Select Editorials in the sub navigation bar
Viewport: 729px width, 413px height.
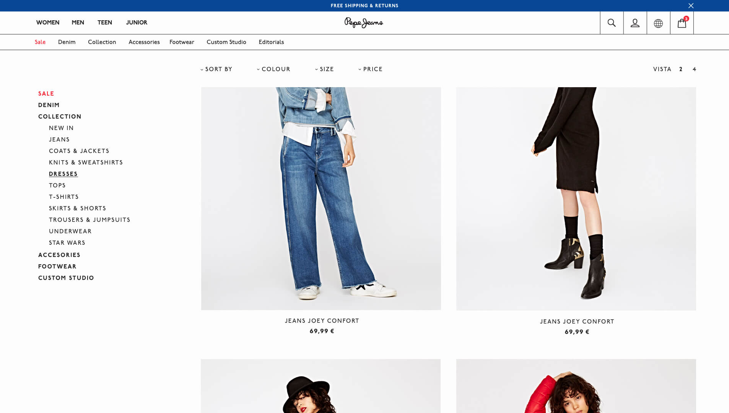point(271,42)
